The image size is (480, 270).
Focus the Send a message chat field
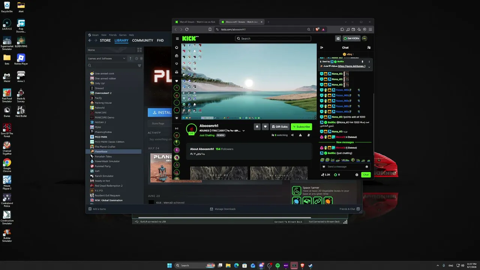344,166
